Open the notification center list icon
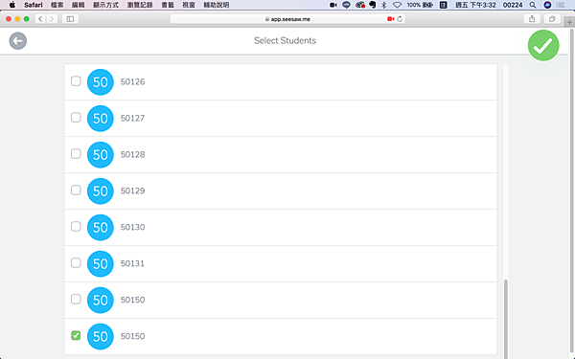 pyautogui.click(x=561, y=5)
